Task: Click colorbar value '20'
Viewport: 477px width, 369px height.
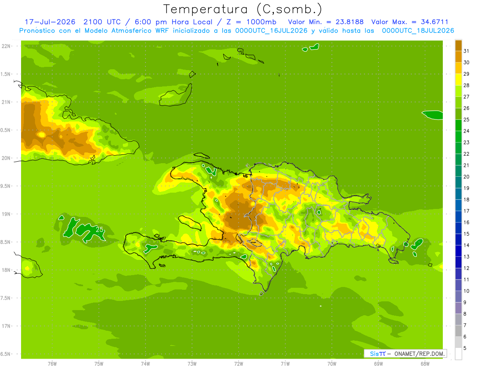Action: (467, 176)
